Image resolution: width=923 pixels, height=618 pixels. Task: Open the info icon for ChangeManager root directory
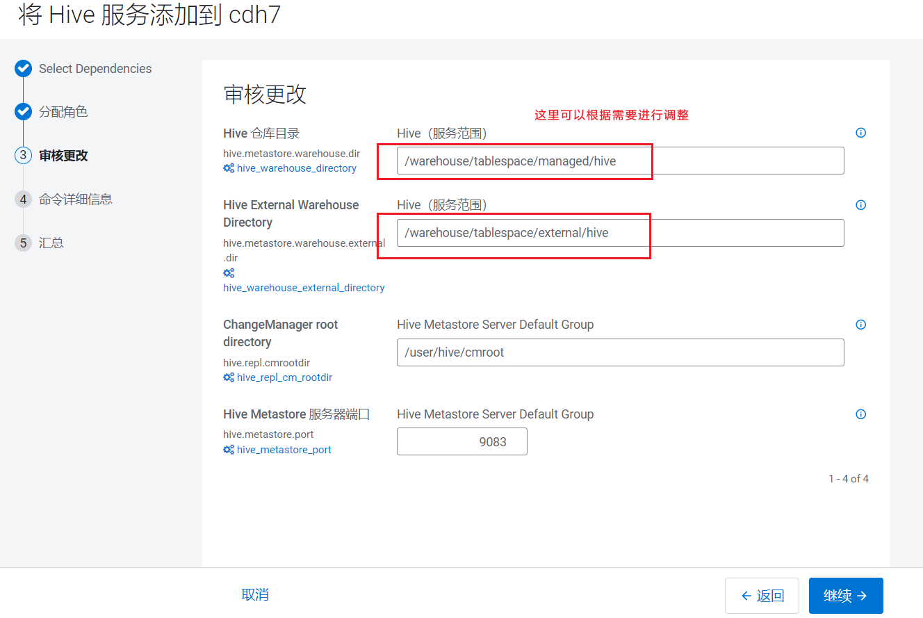pyautogui.click(x=860, y=325)
